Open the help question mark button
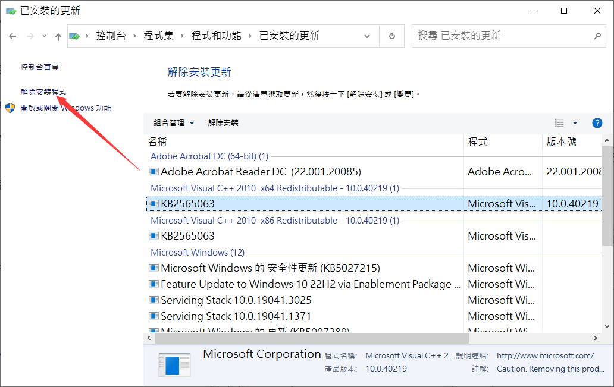 pyautogui.click(x=597, y=123)
